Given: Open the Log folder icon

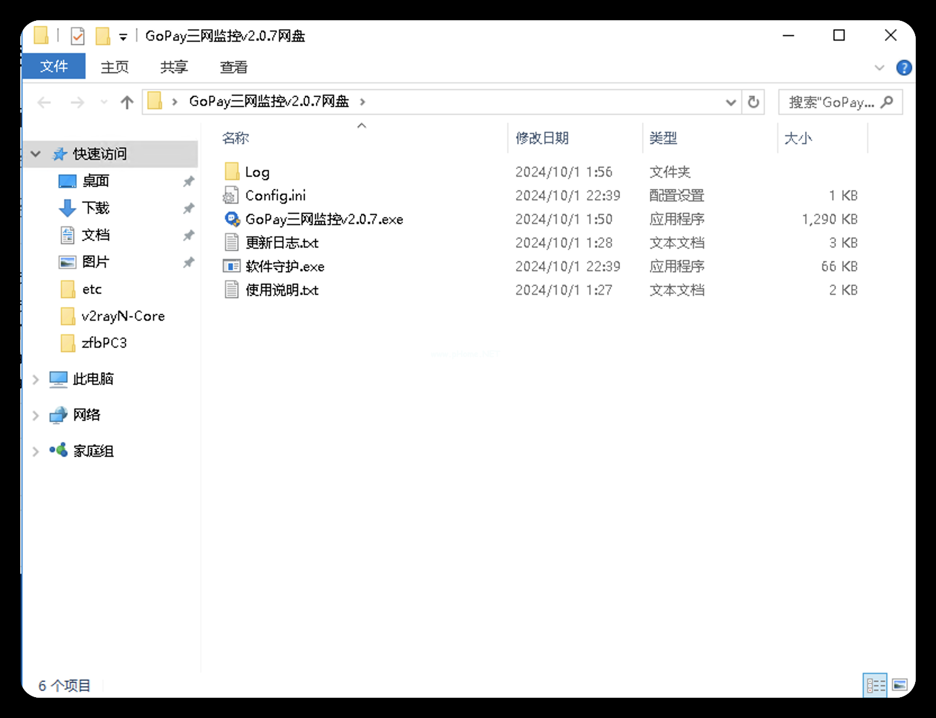Looking at the screenshot, I should click(x=232, y=172).
